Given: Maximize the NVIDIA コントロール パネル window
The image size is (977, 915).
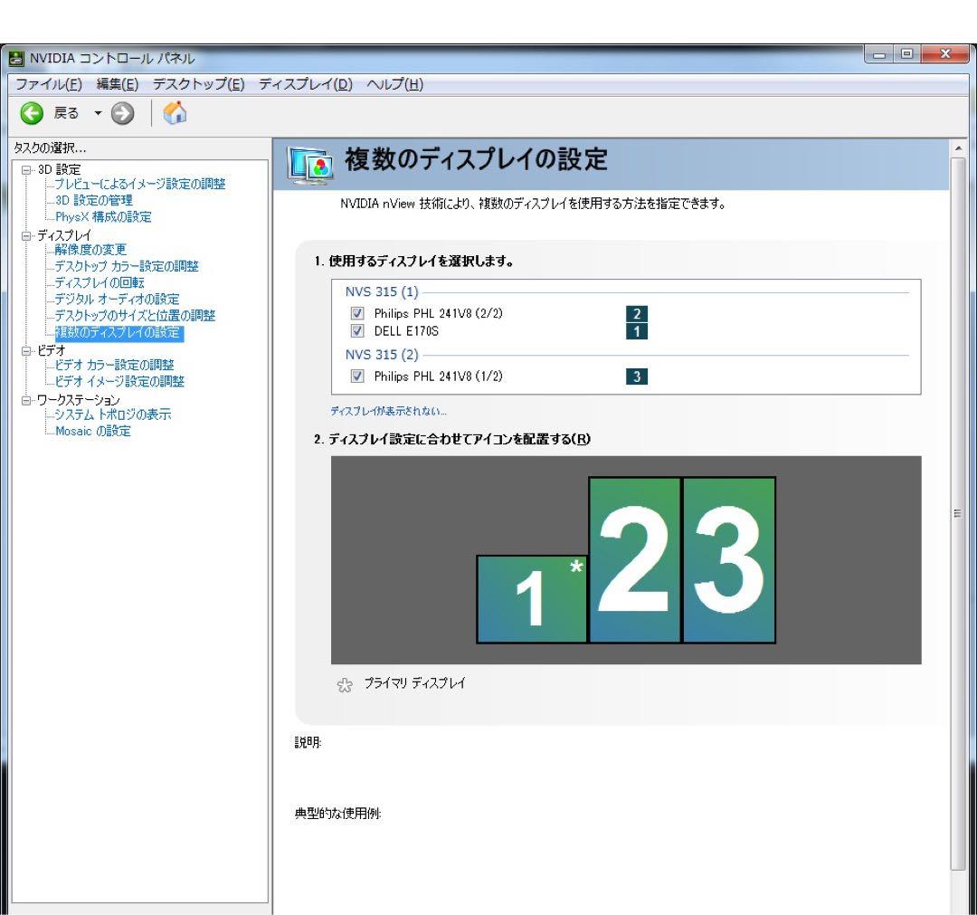Looking at the screenshot, I should [x=906, y=55].
